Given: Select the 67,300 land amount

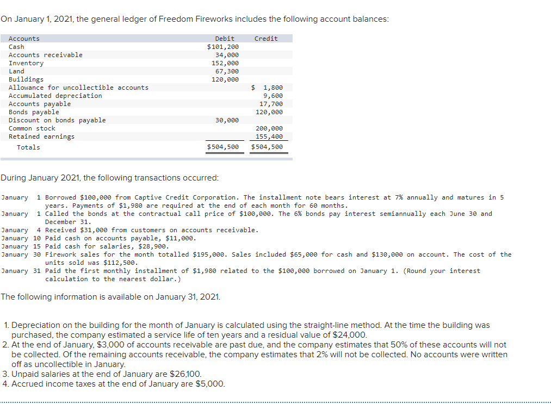Looking at the screenshot, I should click(x=227, y=71).
